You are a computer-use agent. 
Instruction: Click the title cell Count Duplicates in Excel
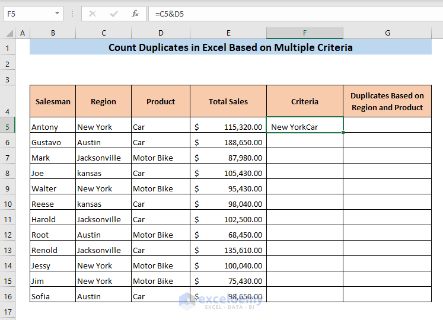click(230, 47)
